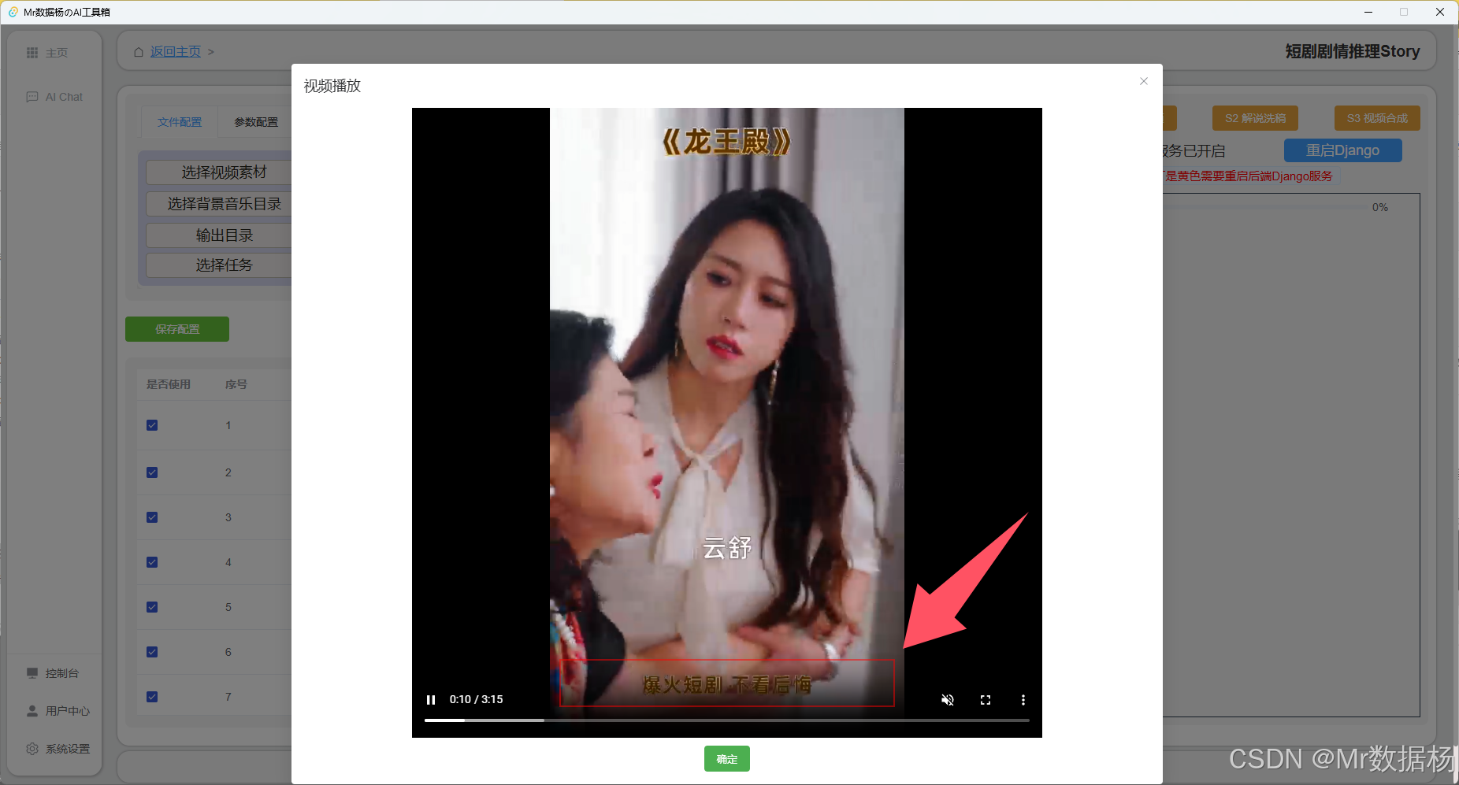Click the S3 视频合成 step button

click(x=1377, y=118)
